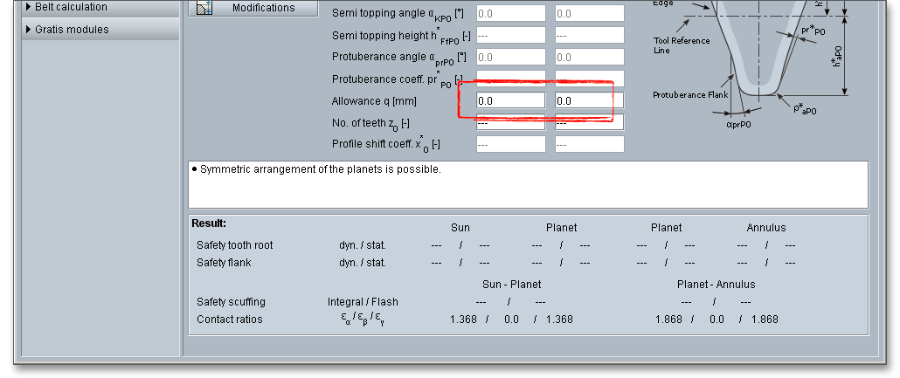The height and width of the screenshot is (378, 900).
Task: Click the symmetric arrangement message box
Action: (x=528, y=183)
